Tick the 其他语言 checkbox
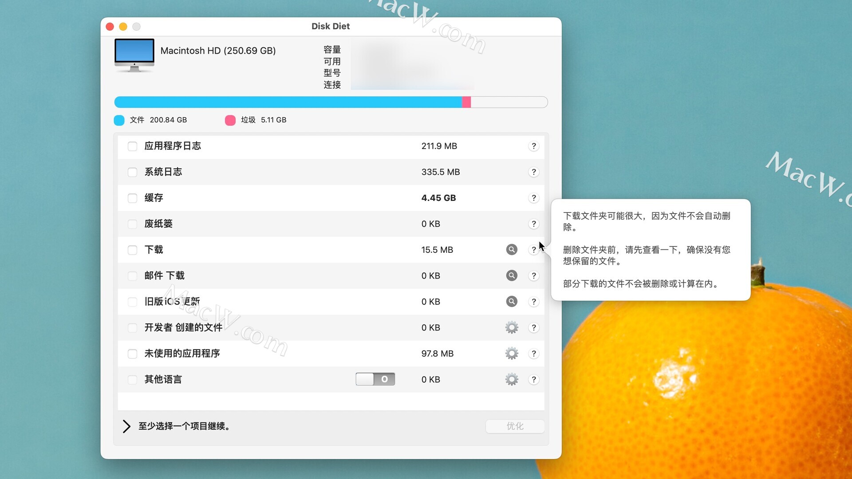852x479 pixels. point(132,380)
